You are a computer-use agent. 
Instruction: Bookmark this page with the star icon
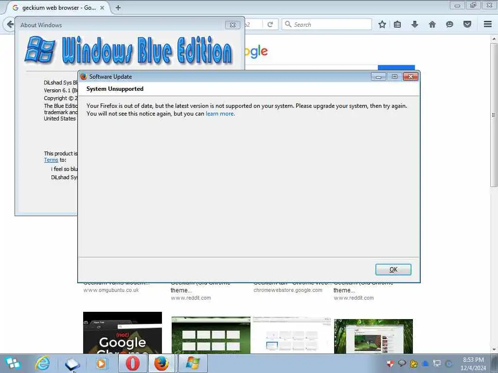click(382, 24)
